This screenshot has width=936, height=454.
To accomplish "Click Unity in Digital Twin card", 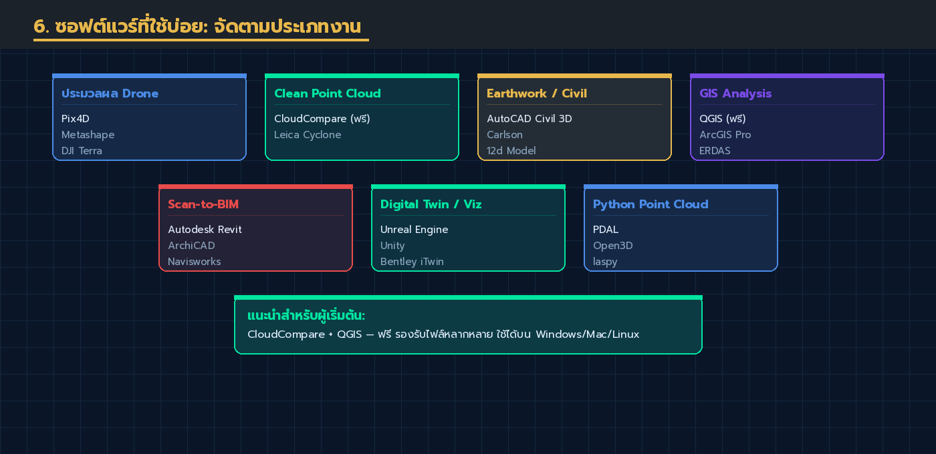I will click(393, 246).
